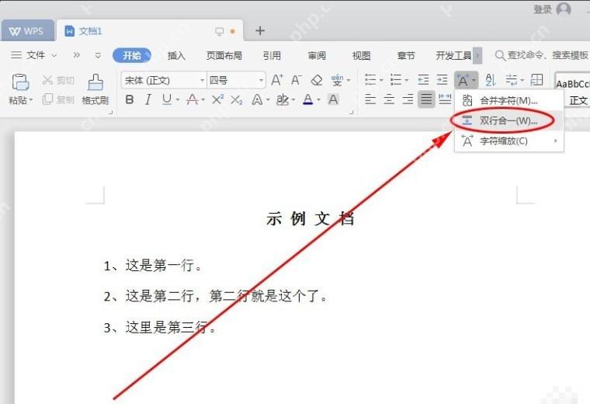Apply subscript X₂ formatting

[236, 99]
